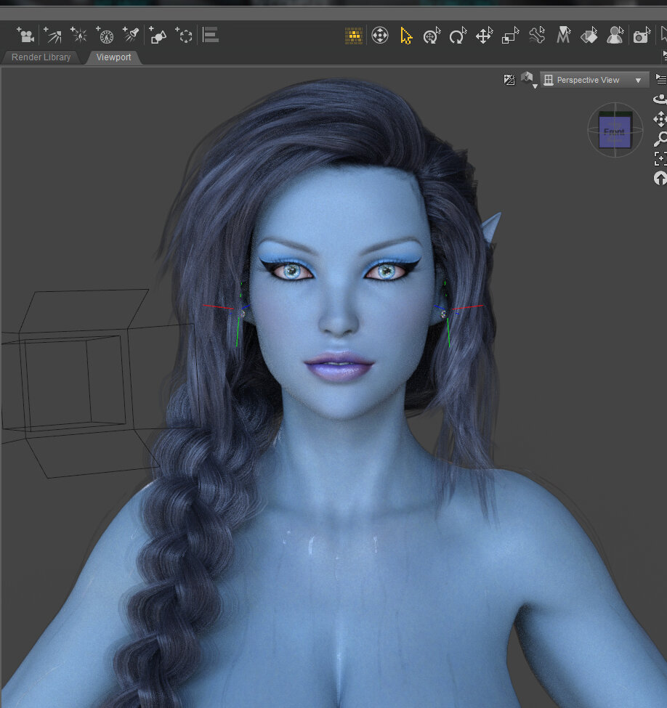
Task: Open the viewport options menu icon
Action: (x=661, y=79)
